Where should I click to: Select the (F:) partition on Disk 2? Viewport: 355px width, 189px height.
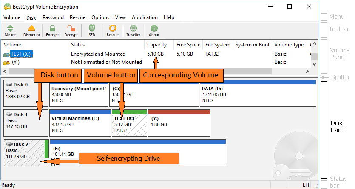pyautogui.click(x=138, y=153)
